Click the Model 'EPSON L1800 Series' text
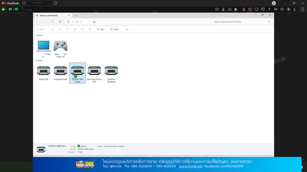Viewport: 307px width, 172px height. (86, 149)
